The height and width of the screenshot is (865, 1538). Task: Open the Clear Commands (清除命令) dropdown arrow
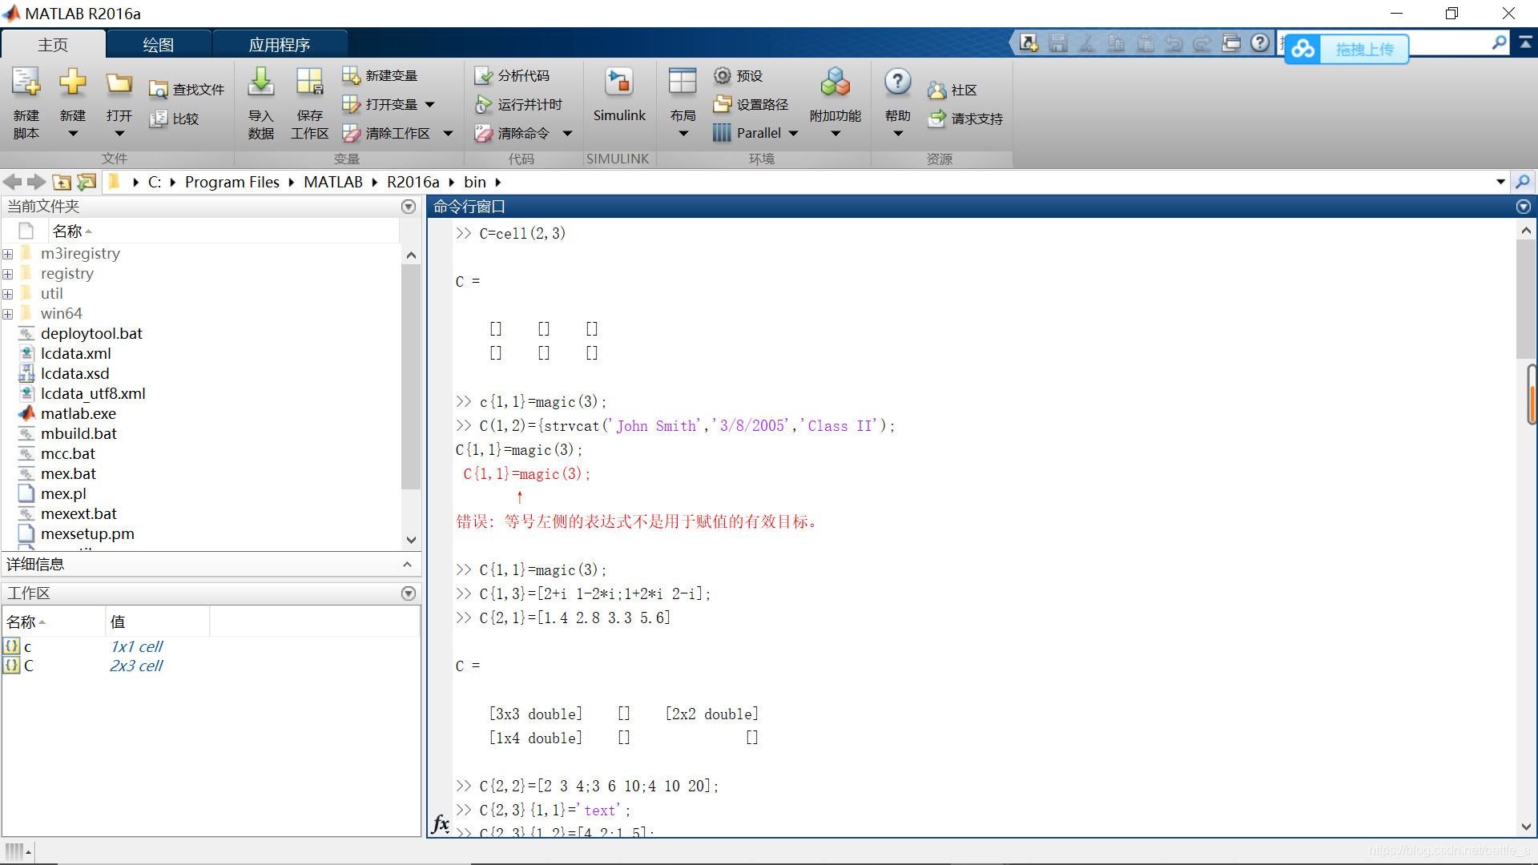click(x=567, y=133)
